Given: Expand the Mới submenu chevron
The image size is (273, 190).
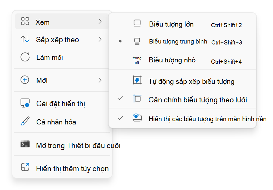Looking at the screenshot, I should pyautogui.click(x=100, y=80).
